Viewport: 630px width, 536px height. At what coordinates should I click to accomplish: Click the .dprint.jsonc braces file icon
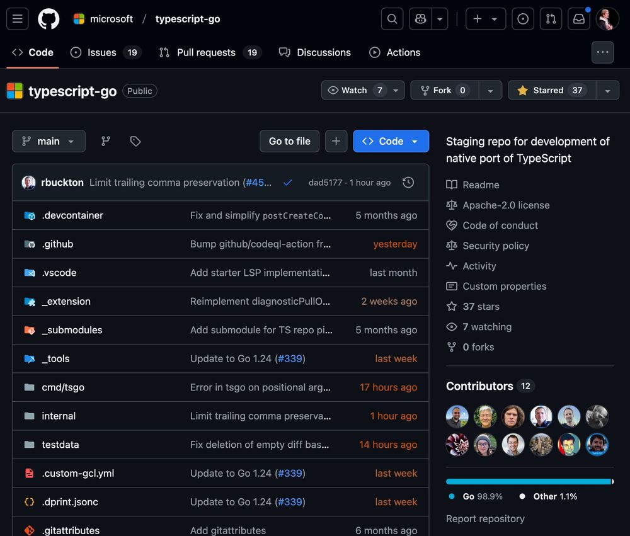(30, 502)
